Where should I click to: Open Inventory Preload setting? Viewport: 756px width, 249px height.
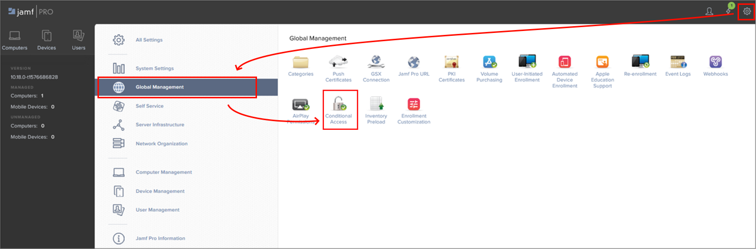coord(376,111)
